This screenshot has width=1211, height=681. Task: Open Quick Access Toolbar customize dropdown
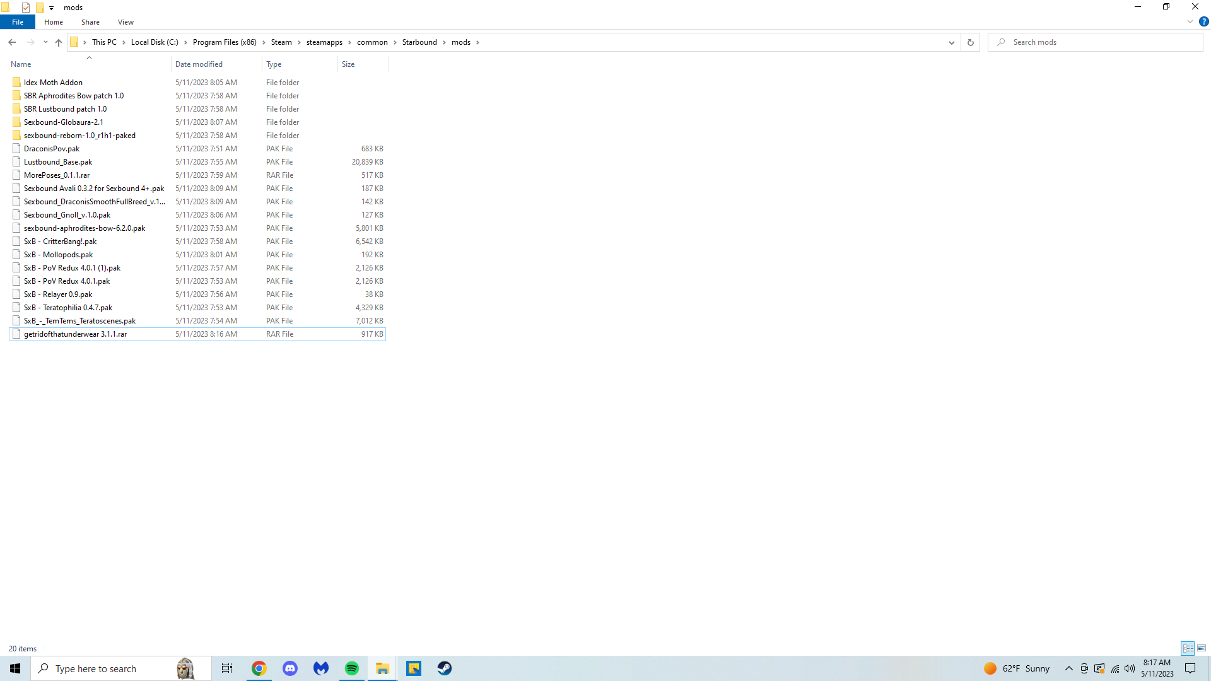(x=52, y=8)
